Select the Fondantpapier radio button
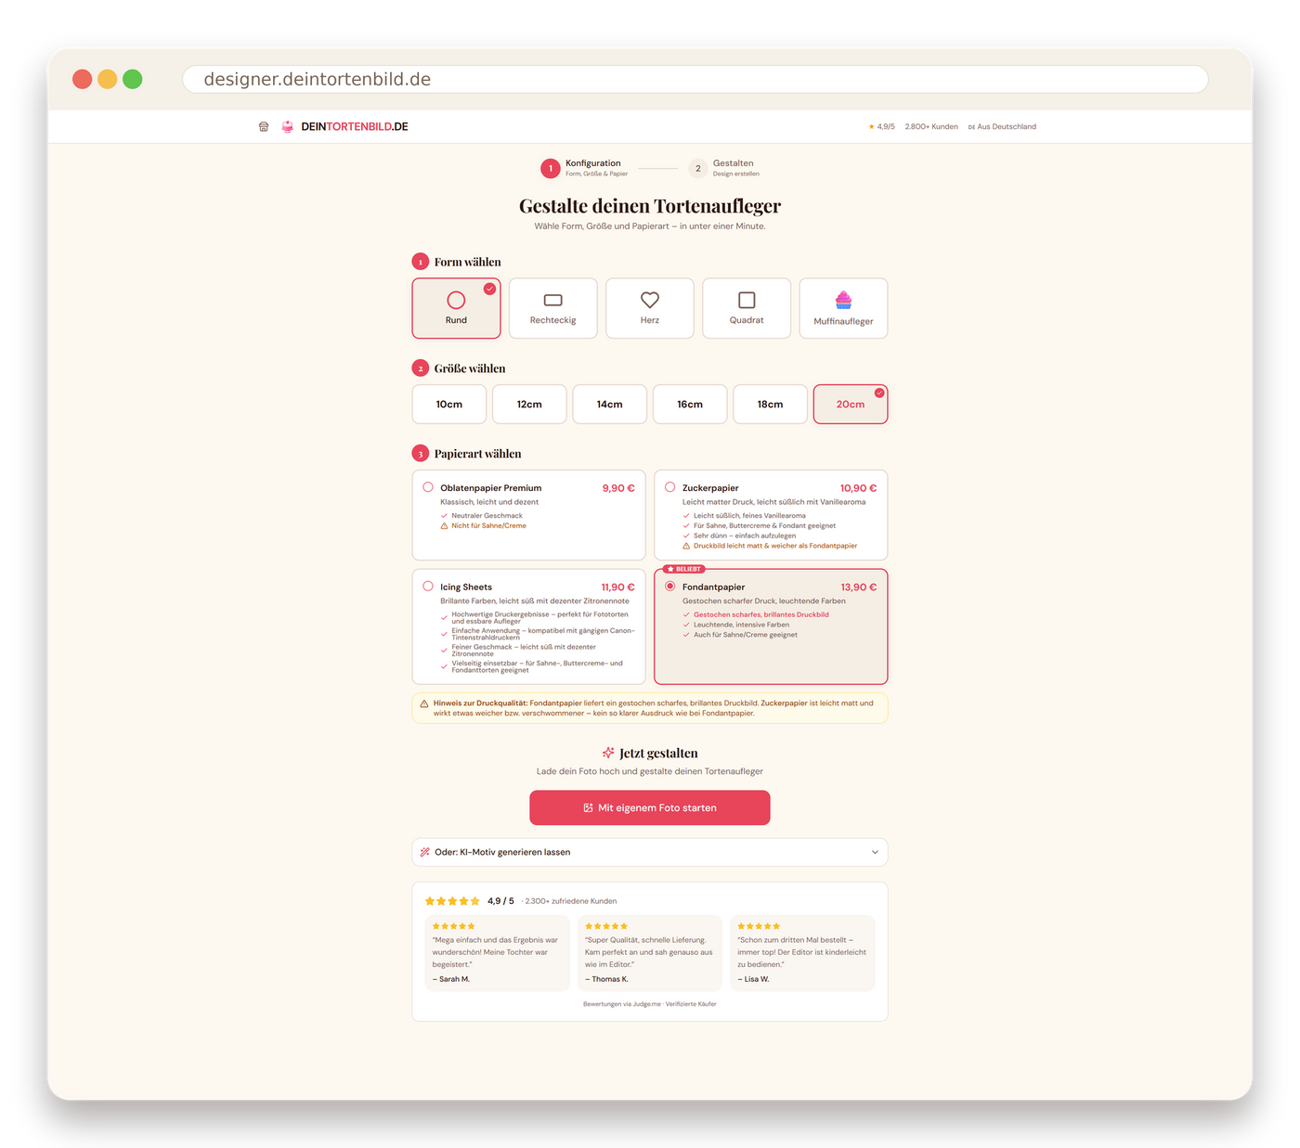The height and width of the screenshot is (1148, 1300). pyautogui.click(x=669, y=587)
